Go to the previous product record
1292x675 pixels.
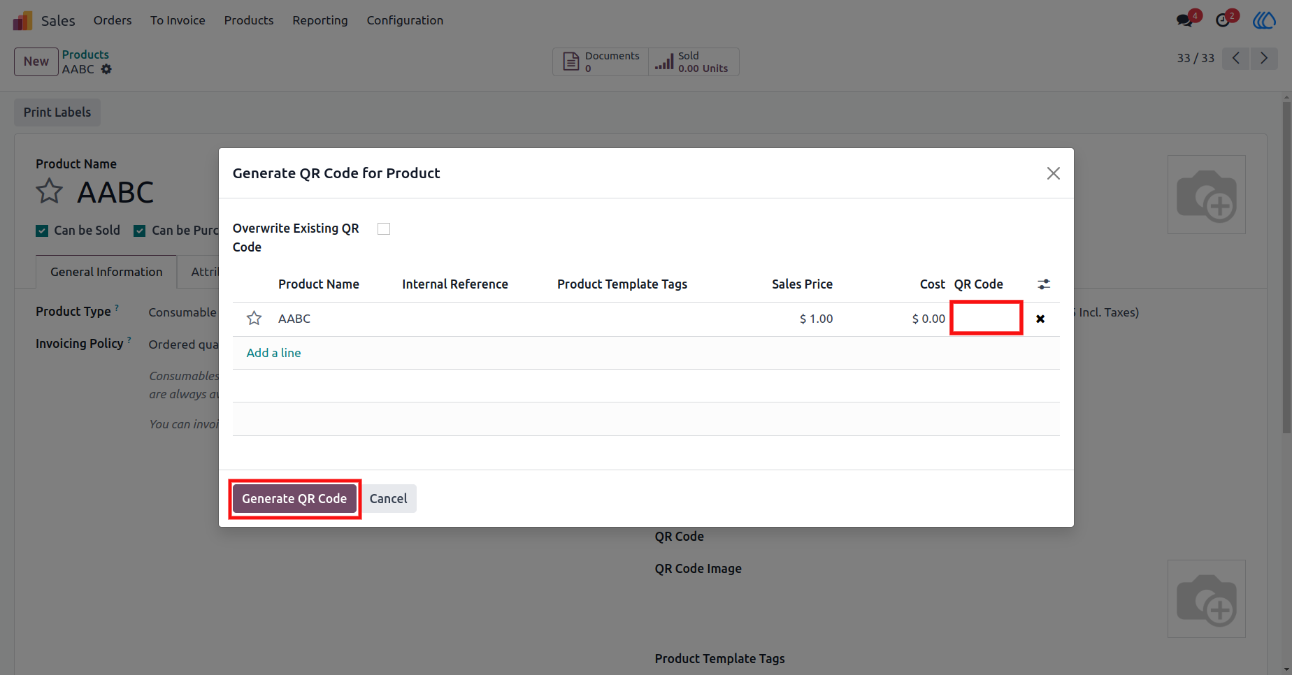[x=1236, y=58]
